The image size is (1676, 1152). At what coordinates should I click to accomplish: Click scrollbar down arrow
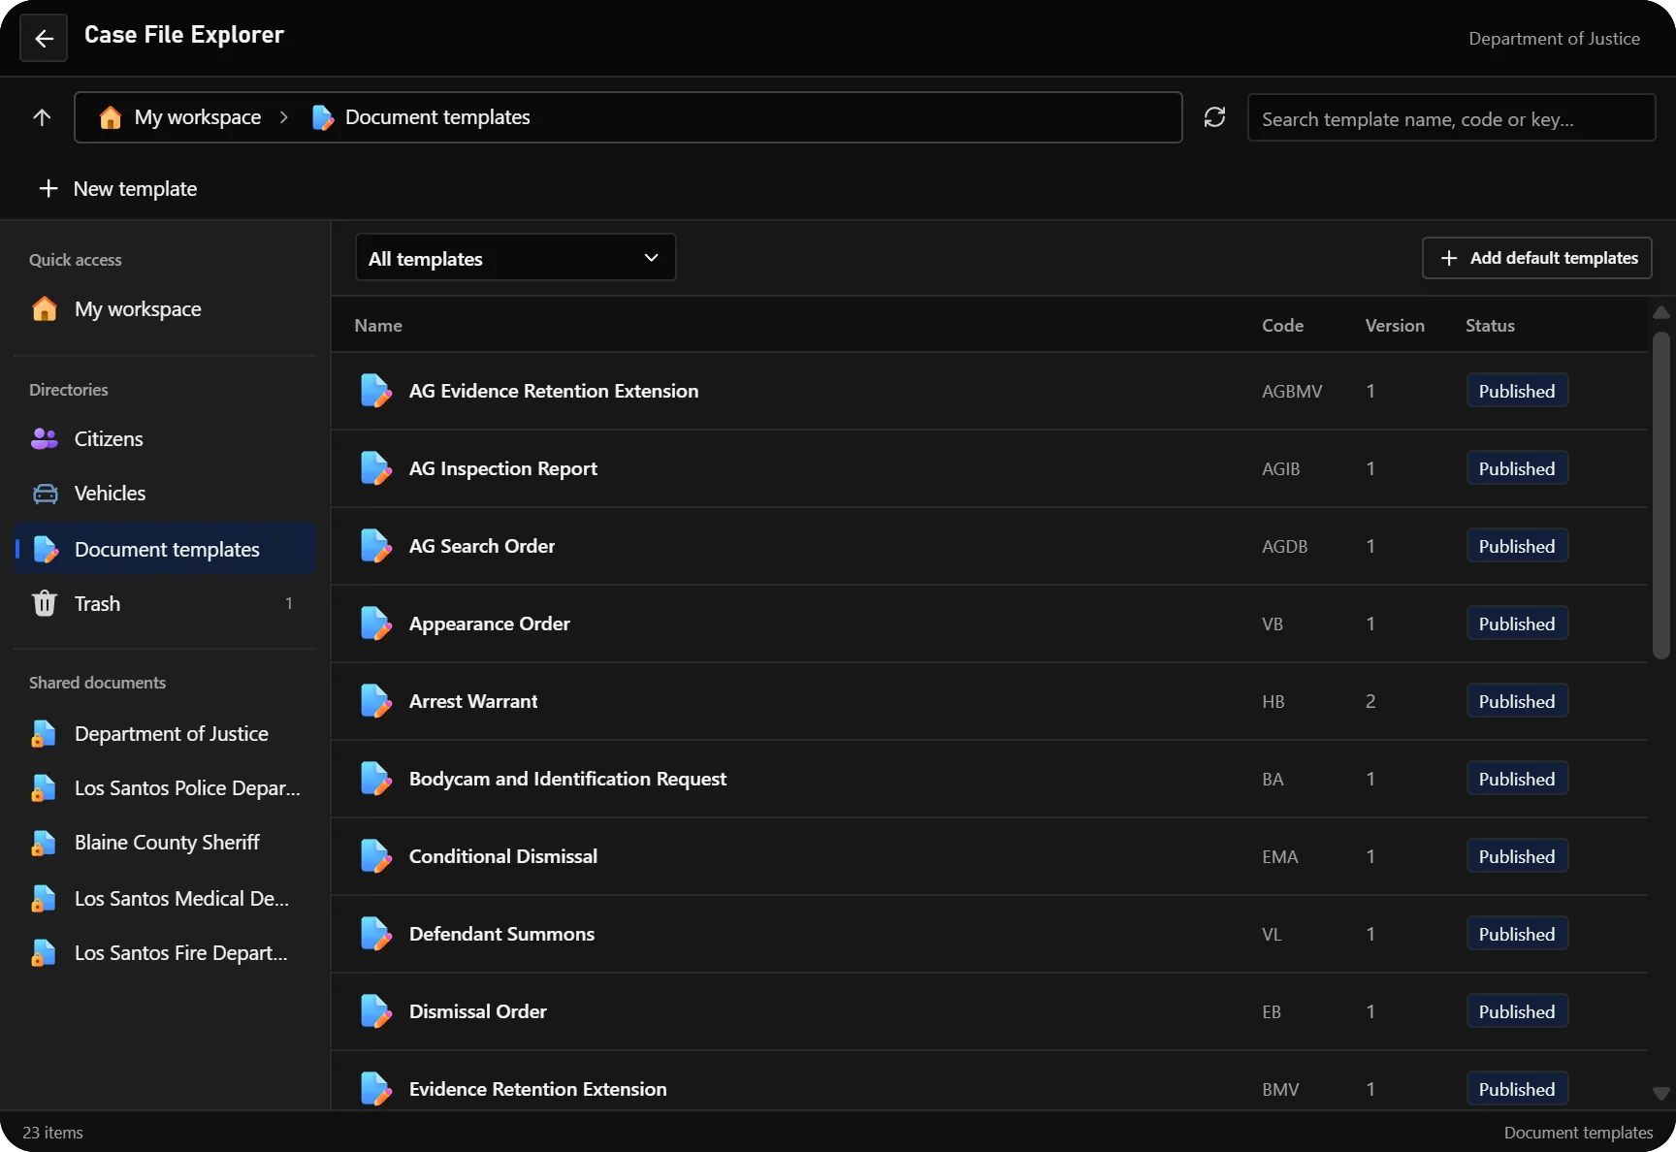1661,1094
